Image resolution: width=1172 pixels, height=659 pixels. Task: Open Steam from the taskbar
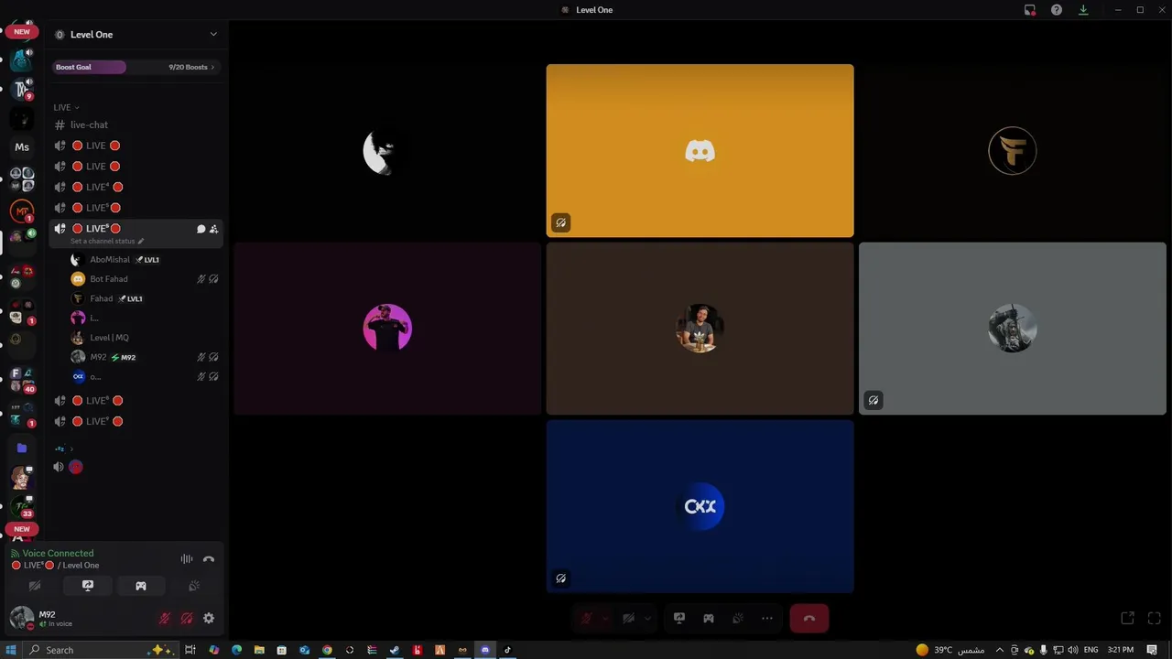tap(395, 650)
